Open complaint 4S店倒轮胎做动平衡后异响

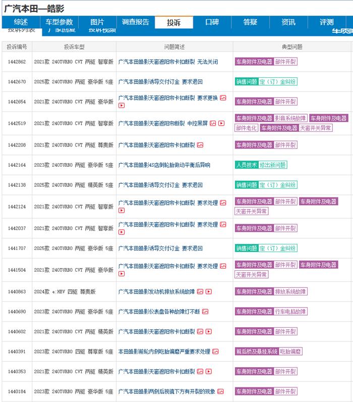pyautogui.click(x=164, y=165)
